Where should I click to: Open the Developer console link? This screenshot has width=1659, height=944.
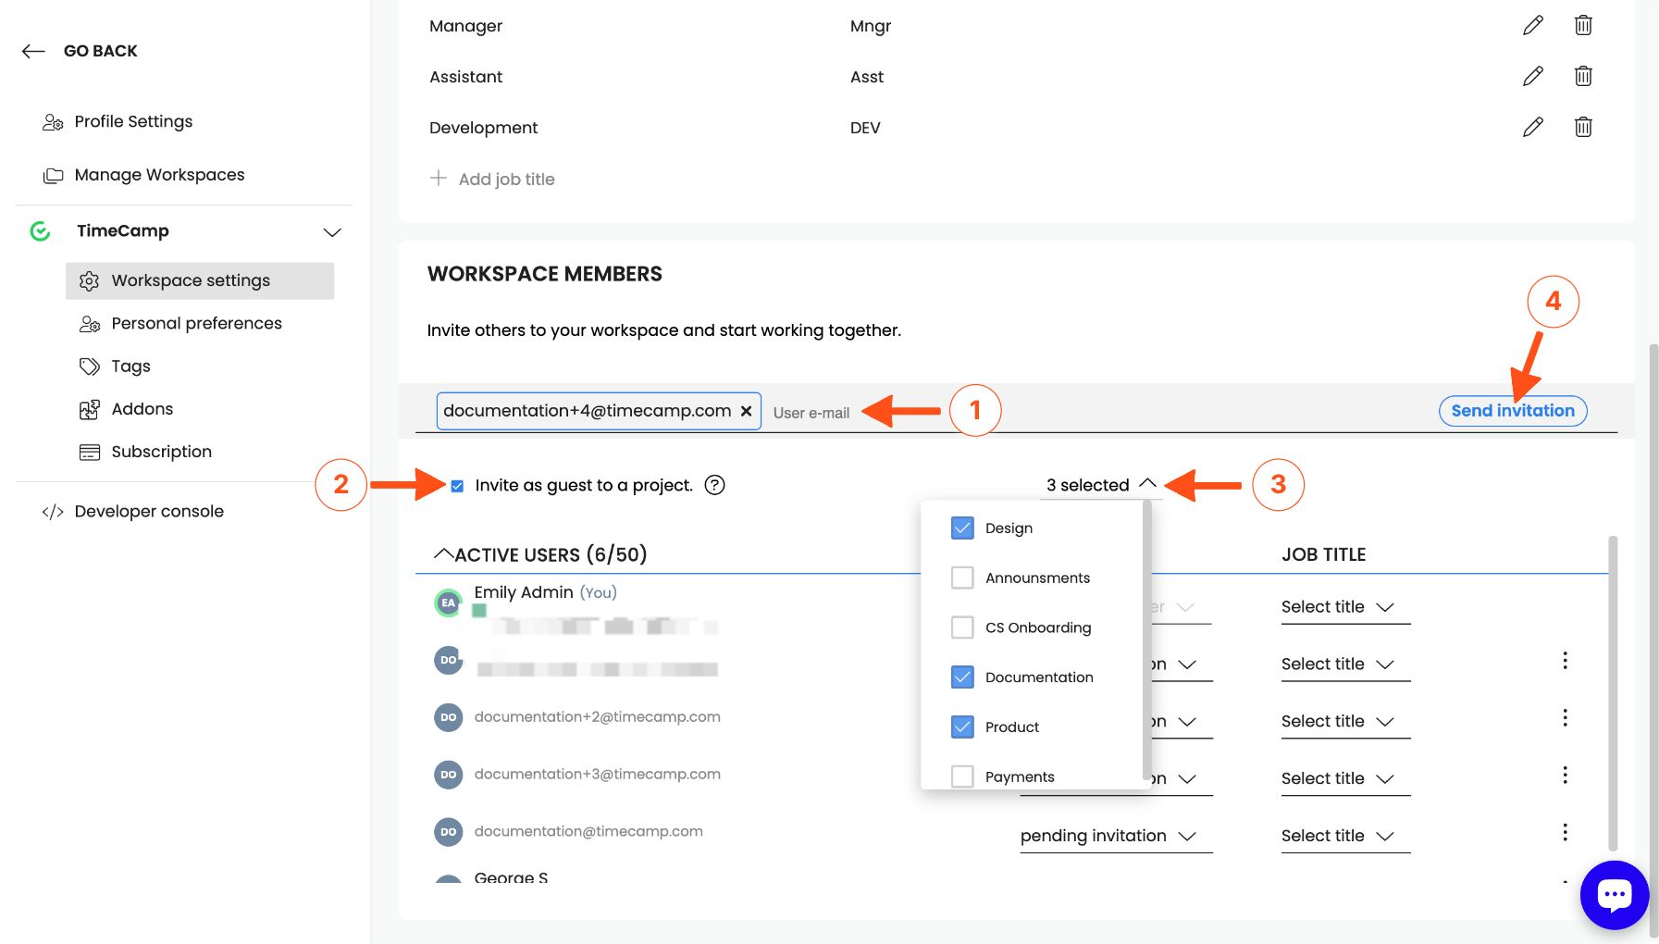149,511
